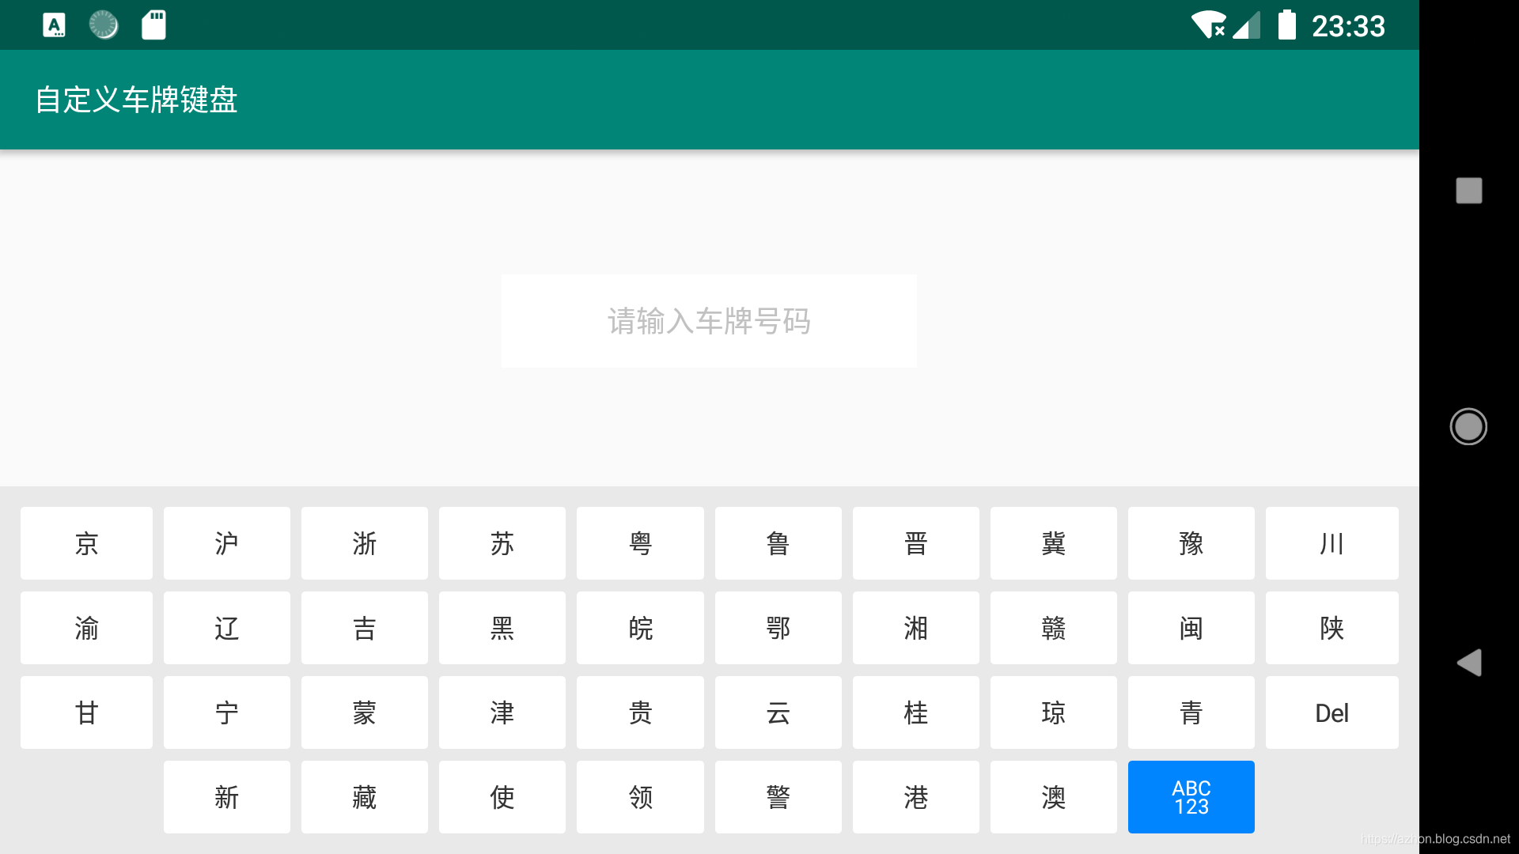
Task: Tap the 黑 key
Action: click(502, 628)
